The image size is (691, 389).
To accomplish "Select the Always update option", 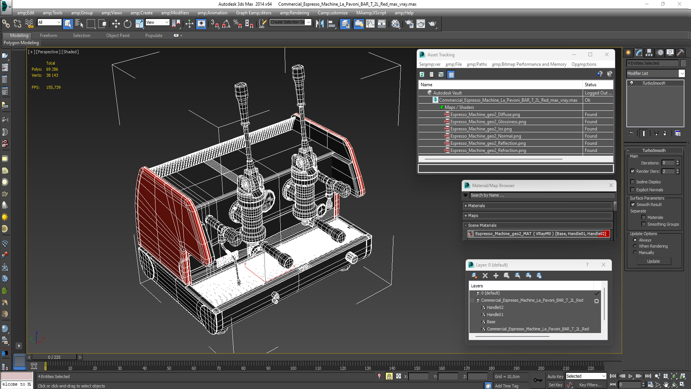I will pyautogui.click(x=635, y=240).
